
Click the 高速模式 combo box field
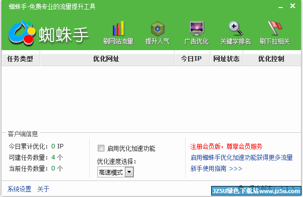pyautogui.click(x=115, y=172)
